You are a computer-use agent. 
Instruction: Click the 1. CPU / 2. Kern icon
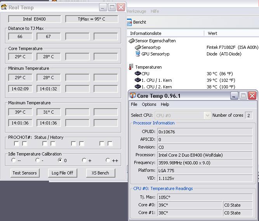138,86
